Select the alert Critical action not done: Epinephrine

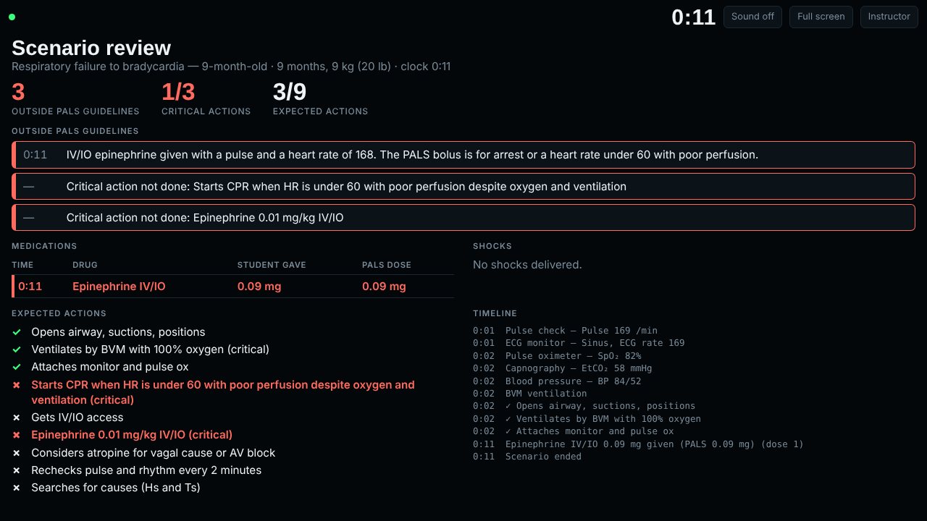tap(463, 218)
